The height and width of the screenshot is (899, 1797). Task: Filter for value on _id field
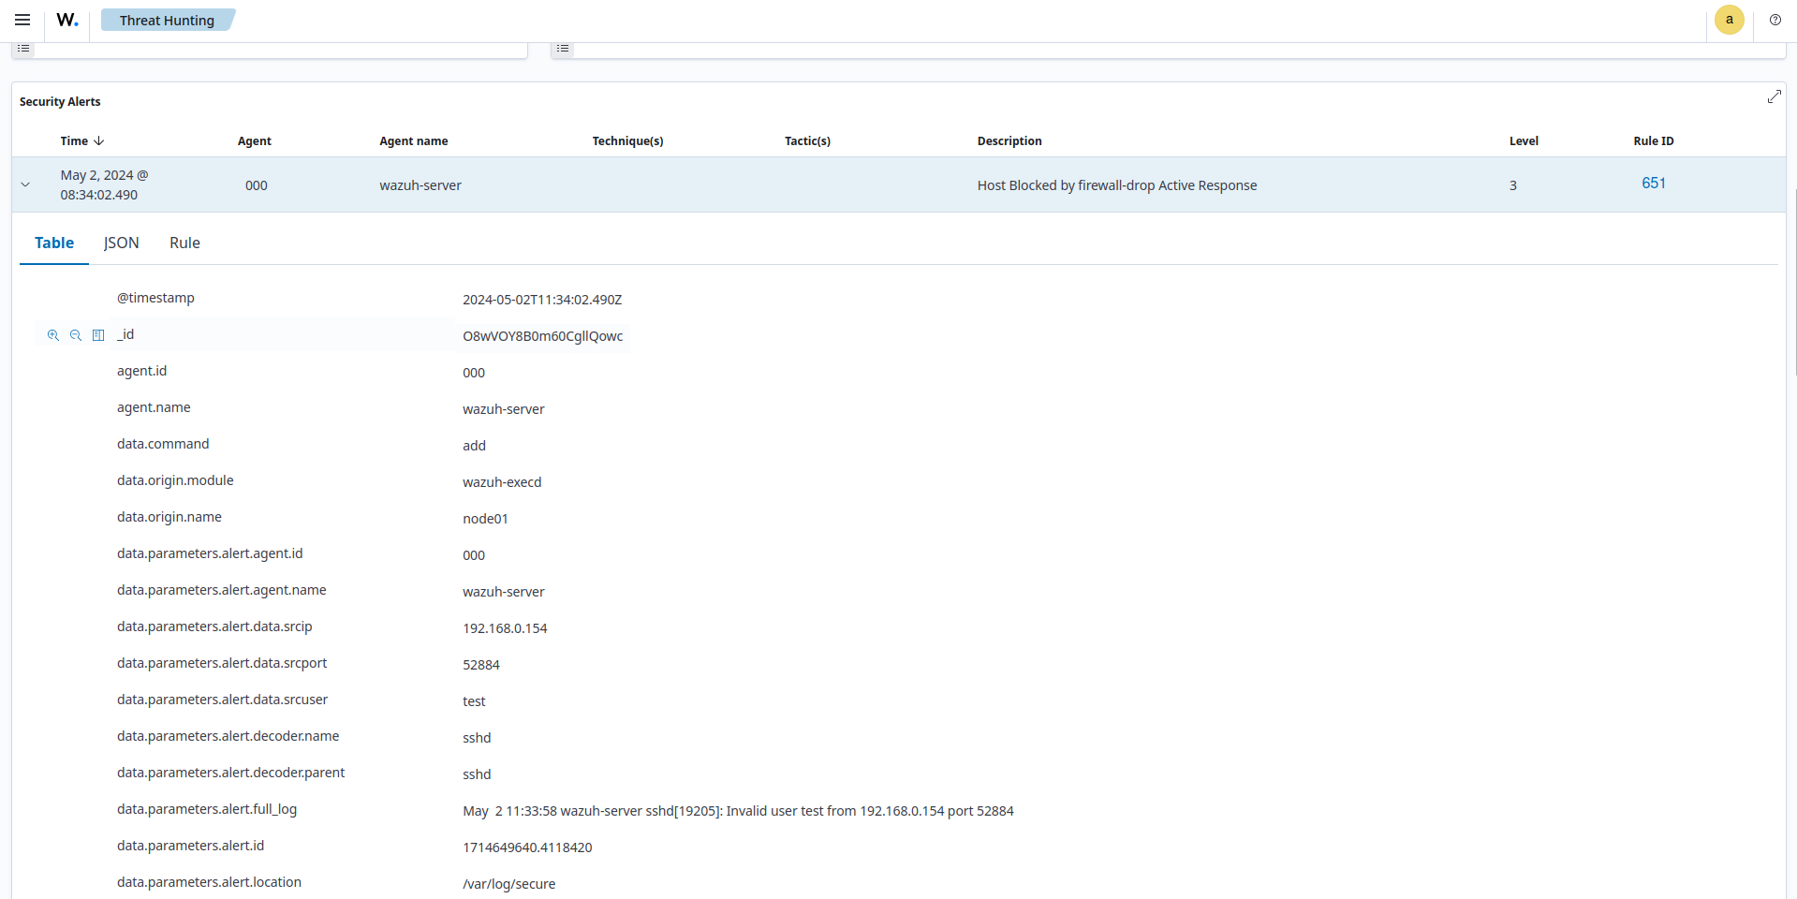point(53,335)
